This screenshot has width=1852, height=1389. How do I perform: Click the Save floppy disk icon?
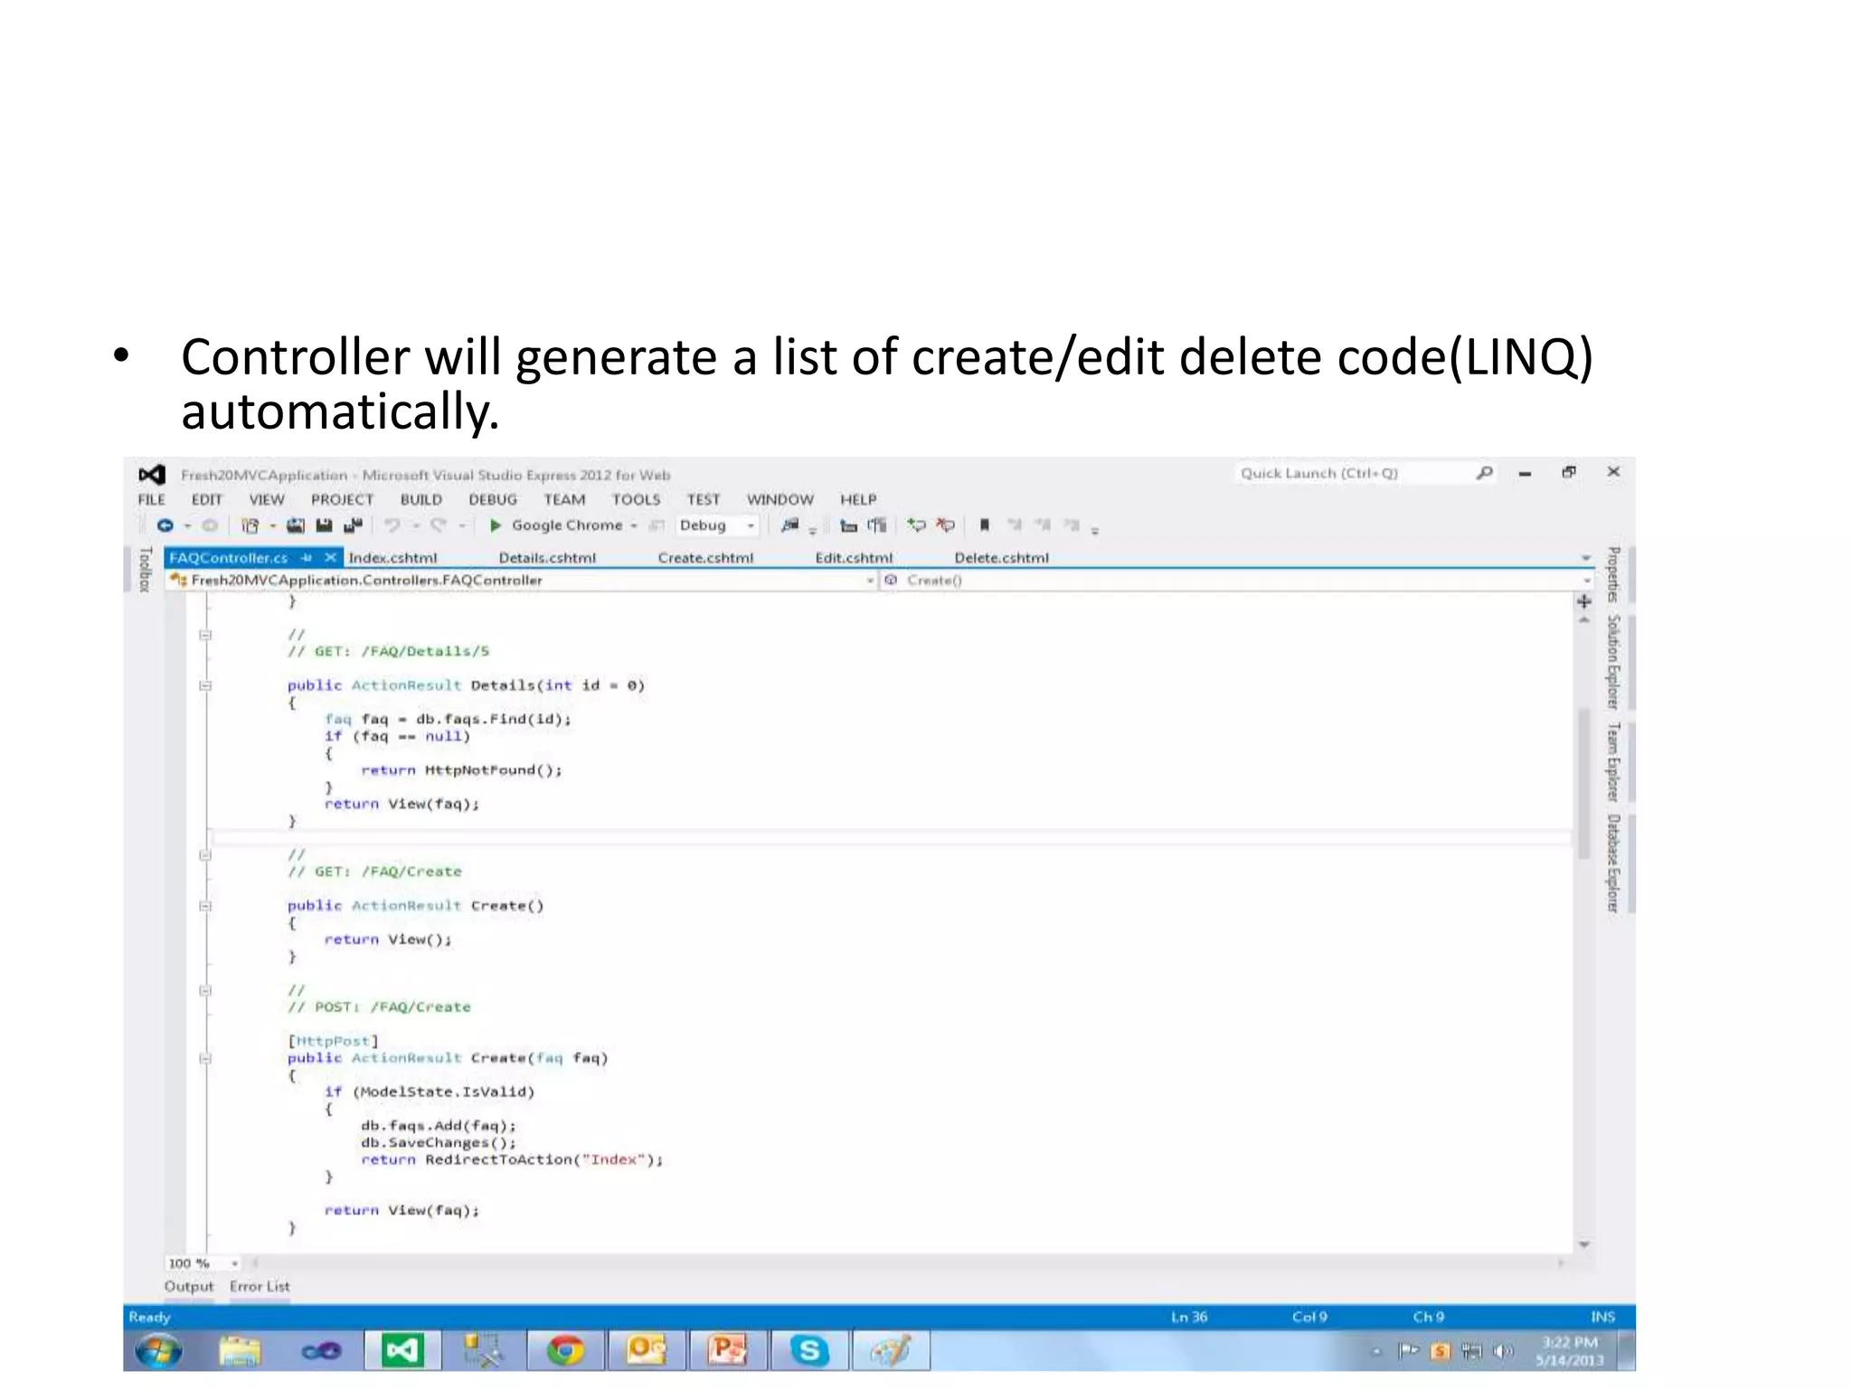[x=324, y=525]
